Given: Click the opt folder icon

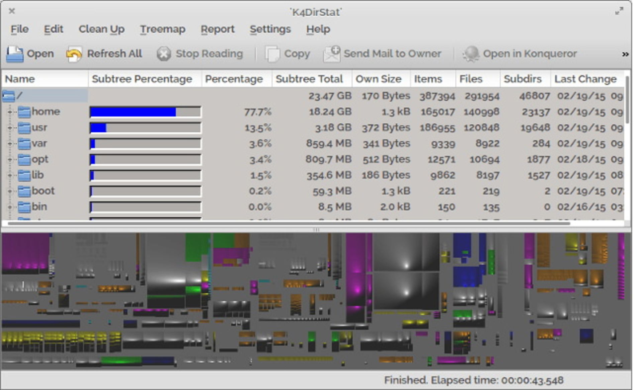Looking at the screenshot, I should [x=24, y=159].
